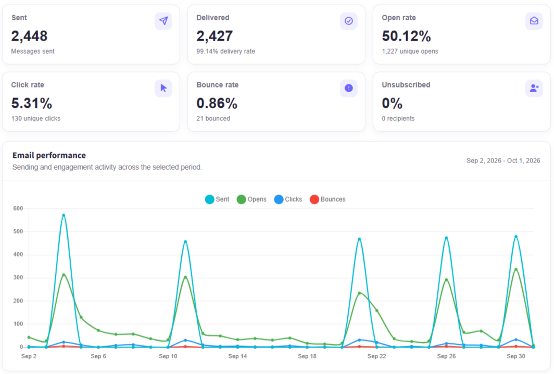Click the 0% unsubscribed value
Image resolution: width=554 pixels, height=374 pixels.
(x=392, y=103)
